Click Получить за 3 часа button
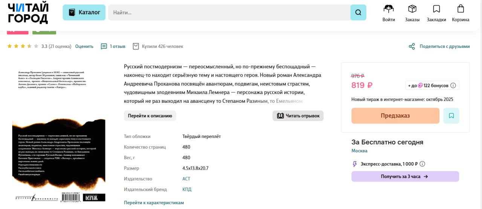 405,176
